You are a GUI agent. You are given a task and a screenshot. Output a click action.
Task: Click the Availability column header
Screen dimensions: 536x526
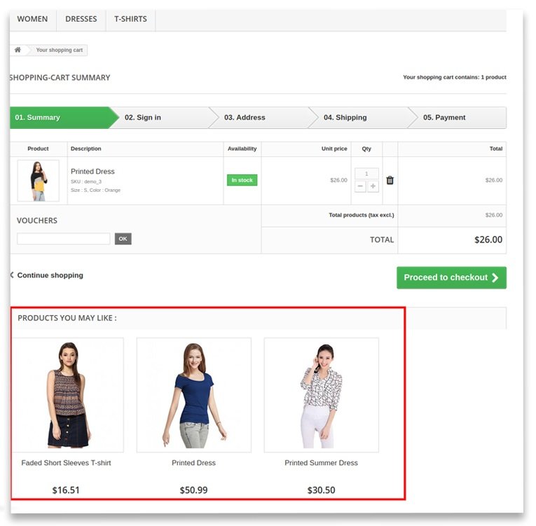click(242, 148)
